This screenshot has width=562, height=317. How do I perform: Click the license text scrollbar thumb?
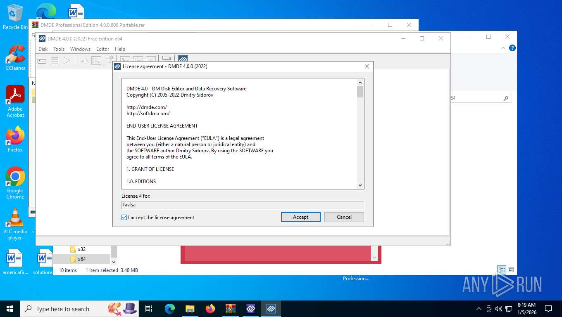point(360,92)
